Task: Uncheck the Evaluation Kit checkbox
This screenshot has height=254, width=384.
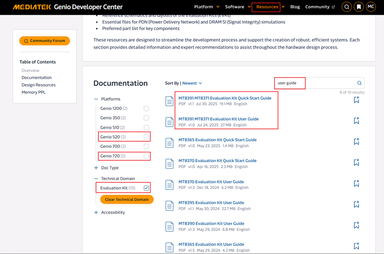Action: click(146, 188)
